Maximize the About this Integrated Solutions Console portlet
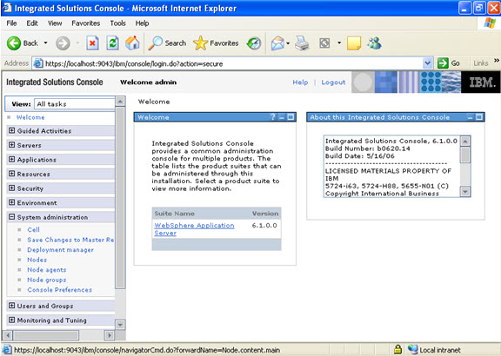 479,117
